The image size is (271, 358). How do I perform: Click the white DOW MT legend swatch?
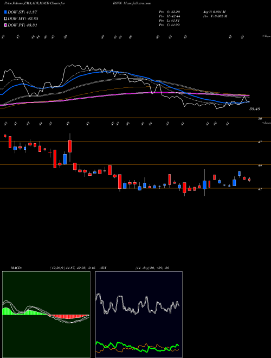tap(6, 19)
